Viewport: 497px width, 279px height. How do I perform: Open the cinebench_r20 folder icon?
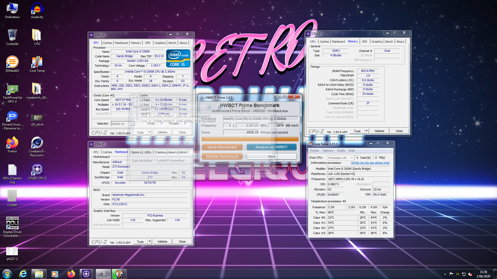click(x=37, y=91)
